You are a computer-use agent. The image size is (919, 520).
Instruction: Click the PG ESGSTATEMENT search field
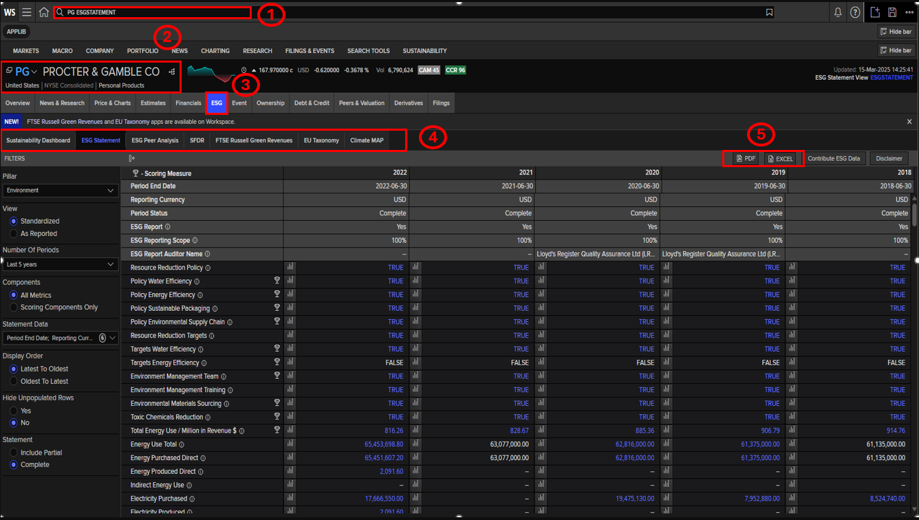[151, 12]
